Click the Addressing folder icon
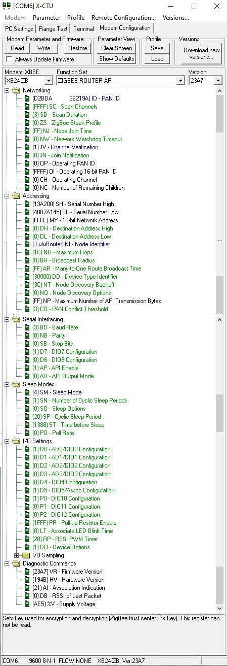This screenshot has height=666, width=227. [x=16, y=196]
